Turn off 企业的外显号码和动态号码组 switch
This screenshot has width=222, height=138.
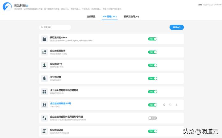[x=153, y=91]
